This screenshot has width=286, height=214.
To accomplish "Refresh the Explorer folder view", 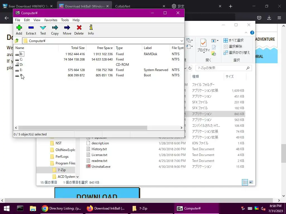I will coord(190,68).
